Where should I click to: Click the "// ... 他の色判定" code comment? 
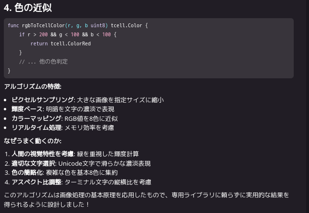(43, 62)
